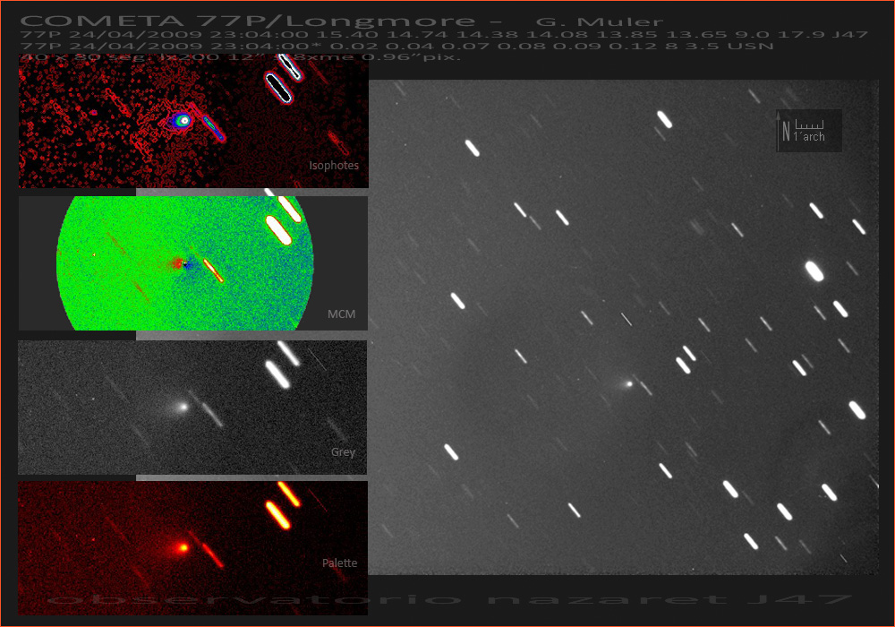Click the red-blue comet center in the MCM panel

180,263
